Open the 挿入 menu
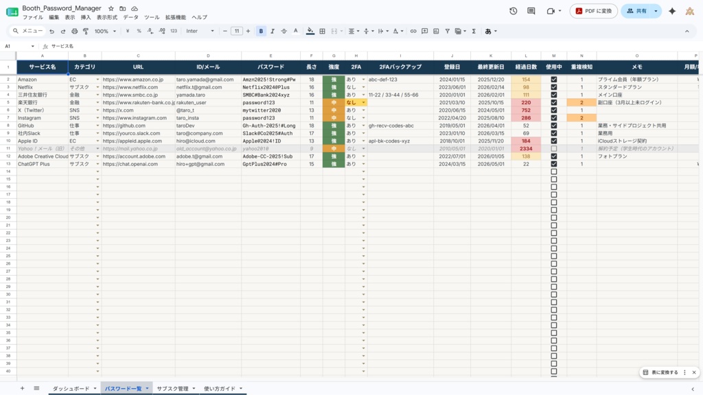This screenshot has width=703, height=395. pos(86,17)
